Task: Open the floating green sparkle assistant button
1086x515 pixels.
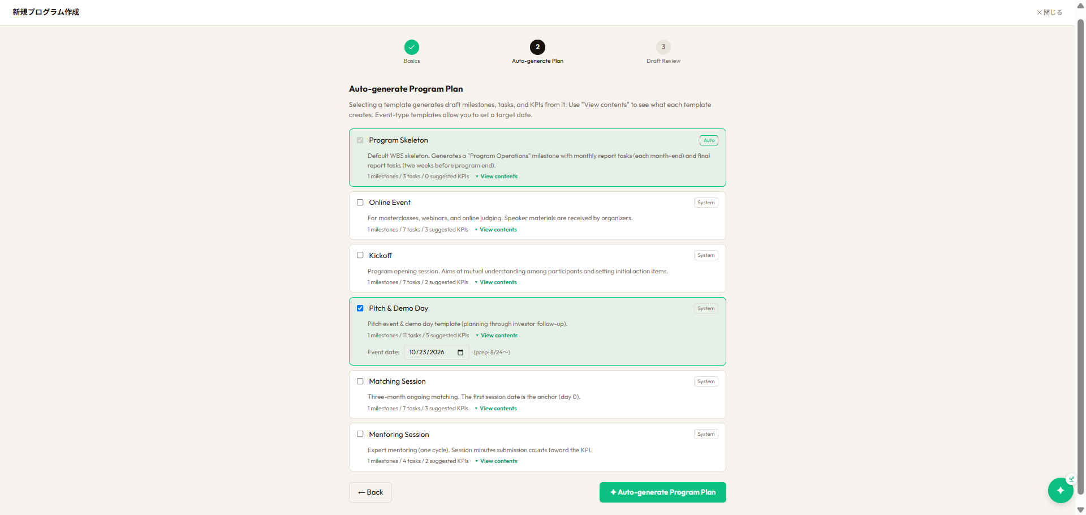Action: tap(1061, 490)
